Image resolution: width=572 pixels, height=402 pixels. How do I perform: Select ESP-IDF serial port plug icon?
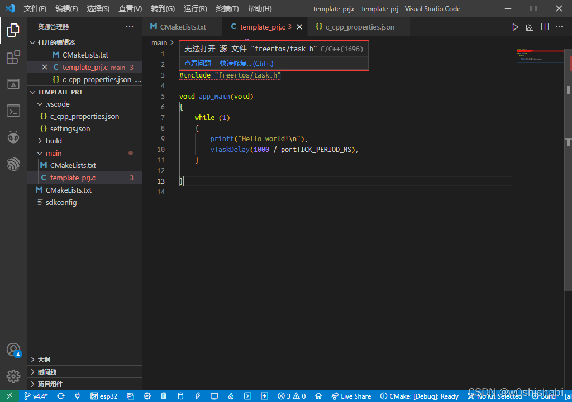click(x=77, y=396)
